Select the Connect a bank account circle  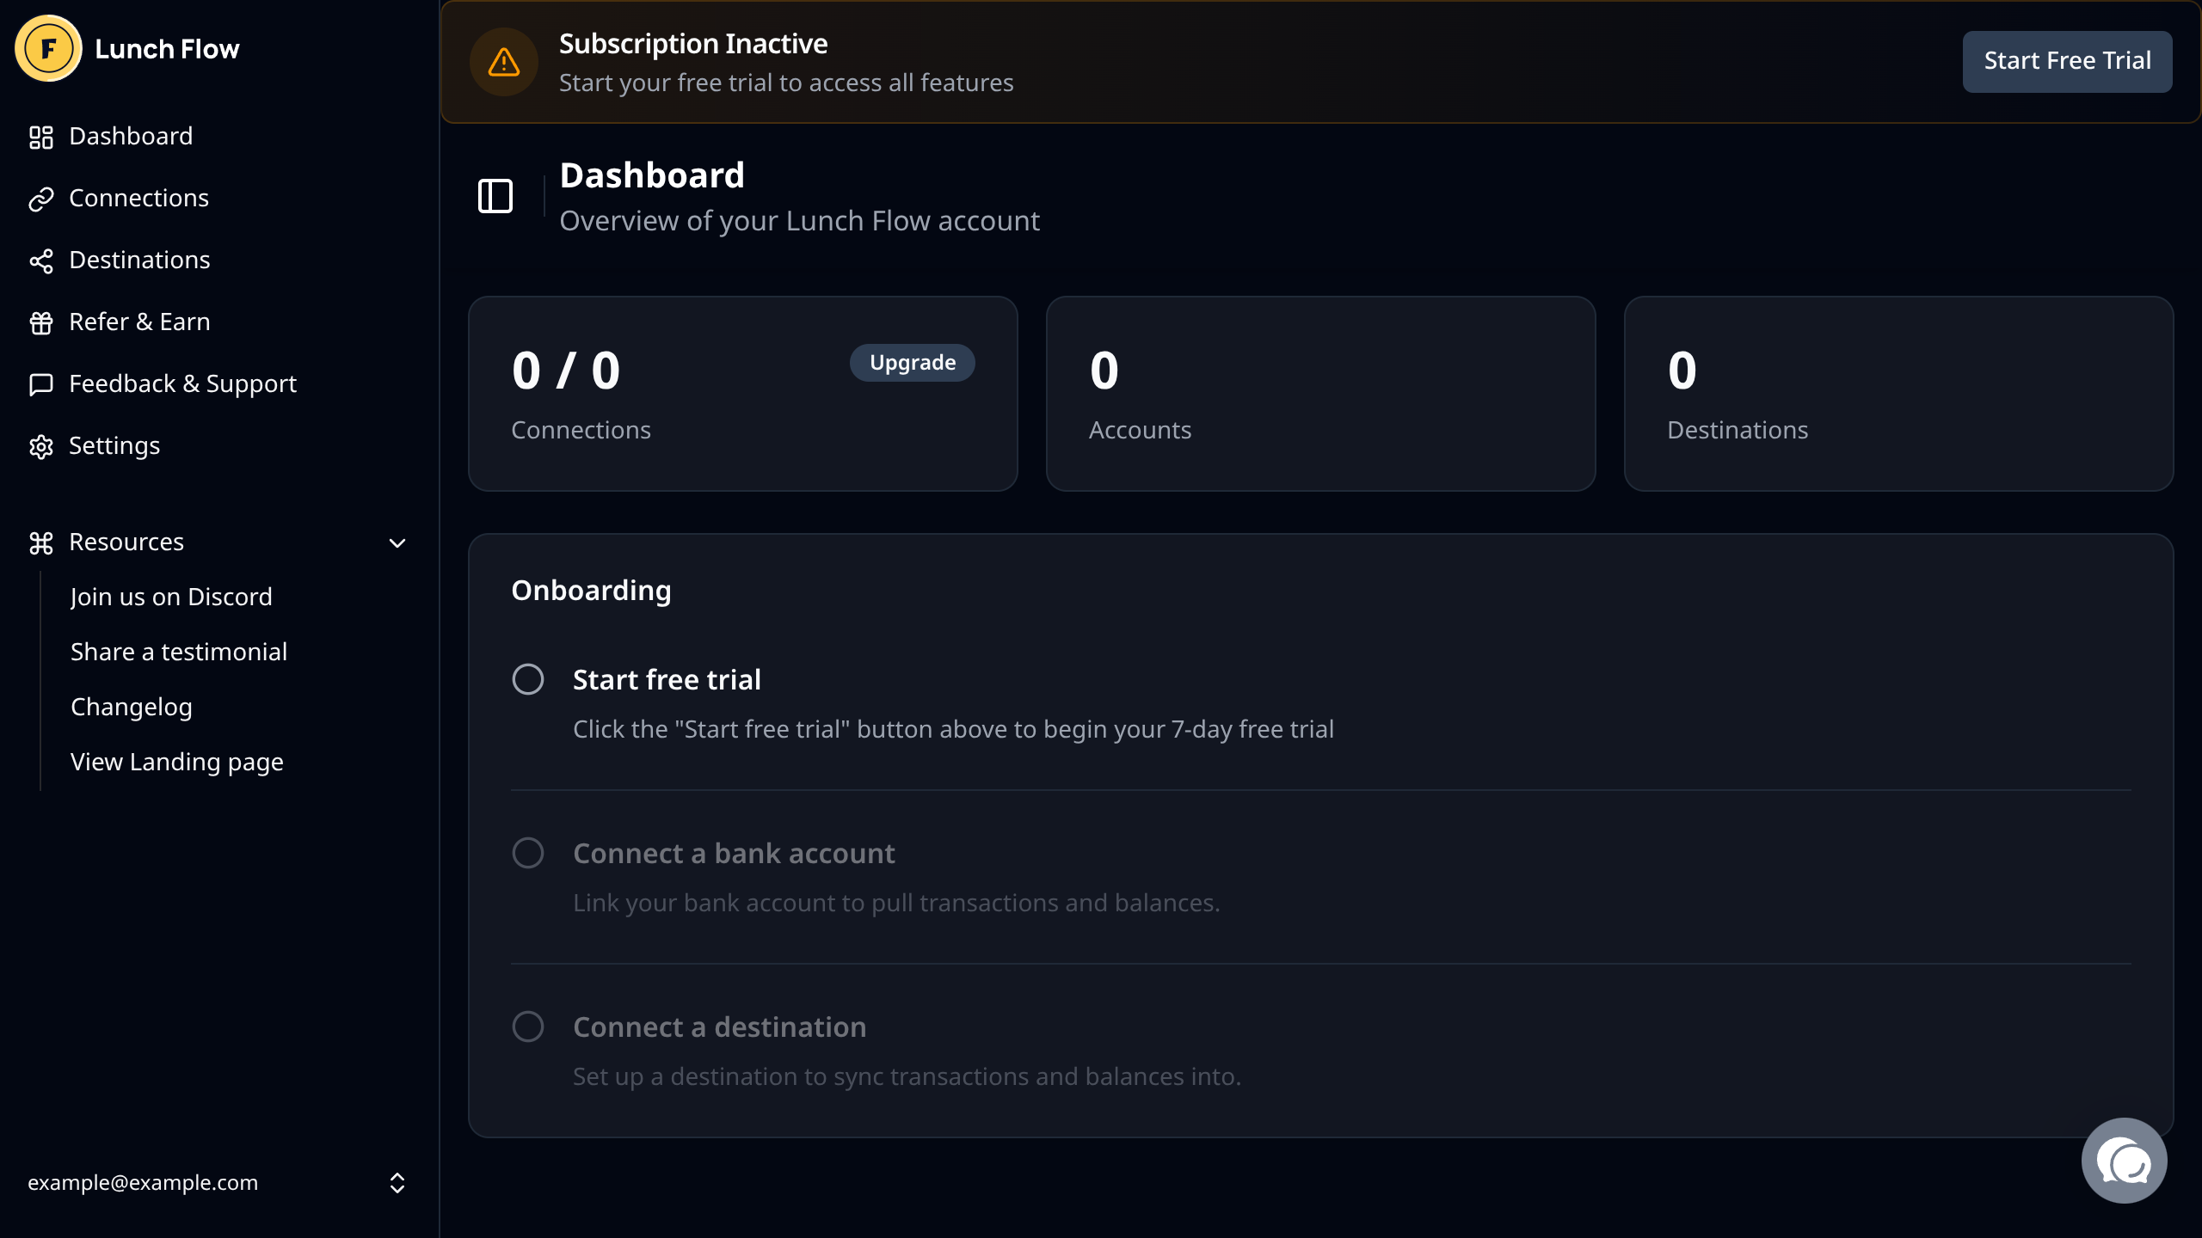click(x=528, y=853)
